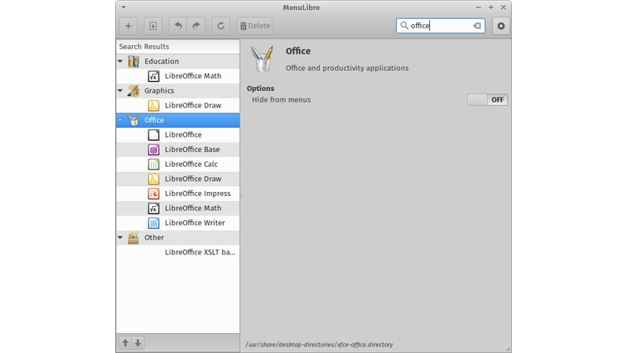Click the move down arrow button
628x353 pixels.
[x=138, y=342]
